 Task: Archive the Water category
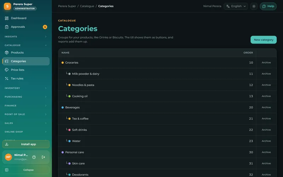pyautogui.click(x=266, y=141)
